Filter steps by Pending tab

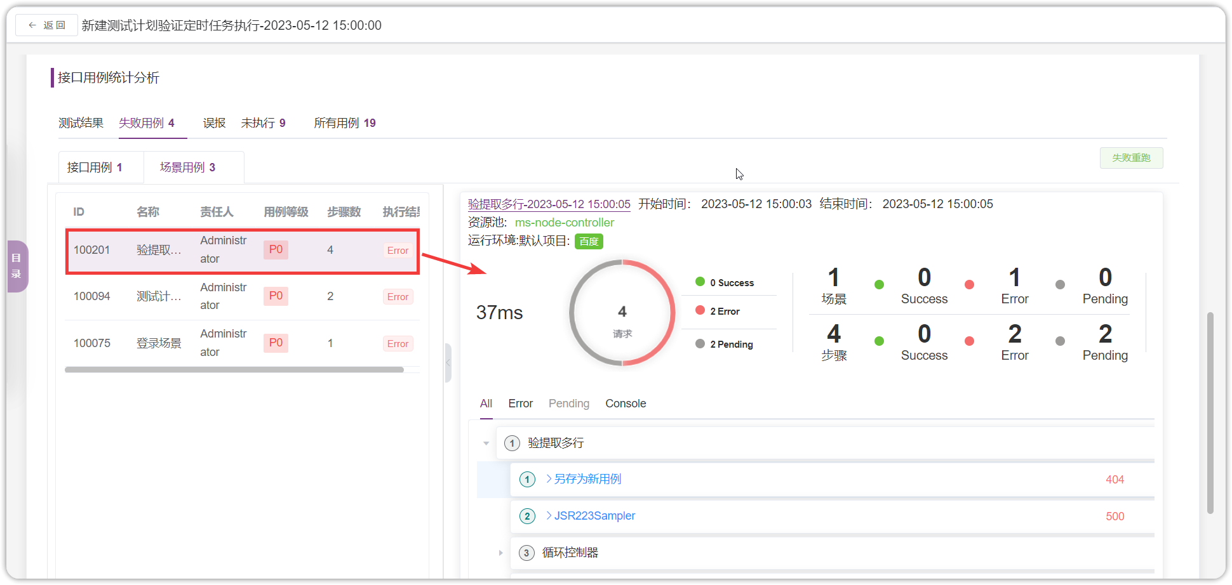(569, 404)
